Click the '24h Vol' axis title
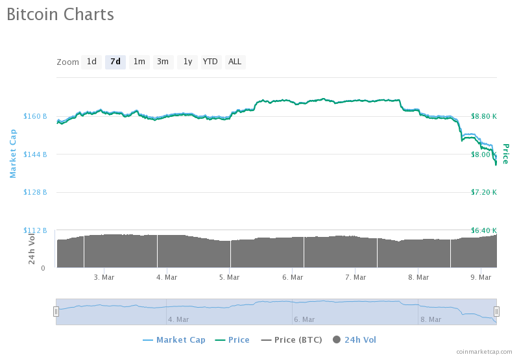Viewport: 519px width, 357px height. click(31, 249)
